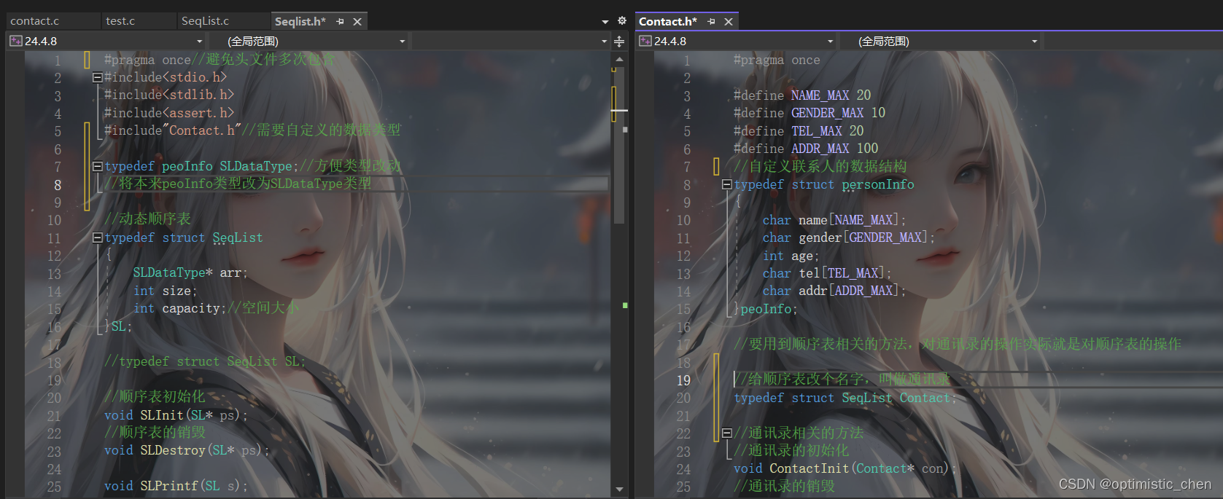The image size is (1223, 499).
Task: Click 'void ContactInit(Contact* con);' declaration
Action: (845, 468)
